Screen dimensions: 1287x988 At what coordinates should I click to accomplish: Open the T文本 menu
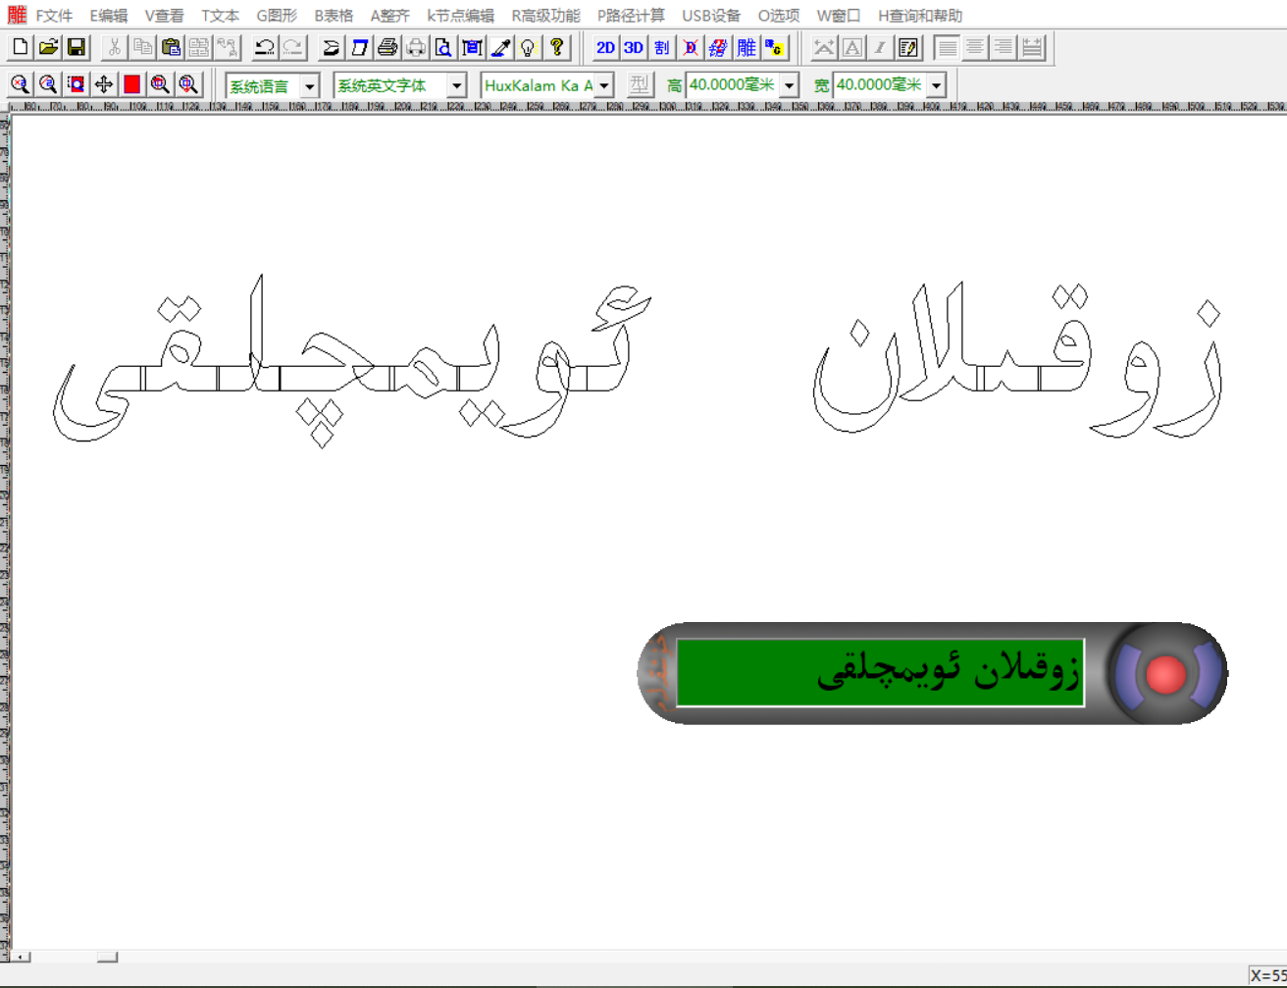tap(221, 16)
